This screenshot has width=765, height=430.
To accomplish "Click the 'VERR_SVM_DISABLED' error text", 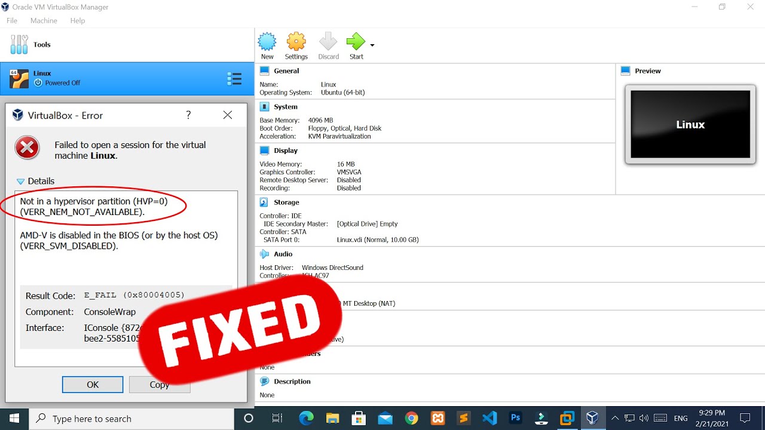I will pyautogui.click(x=69, y=246).
